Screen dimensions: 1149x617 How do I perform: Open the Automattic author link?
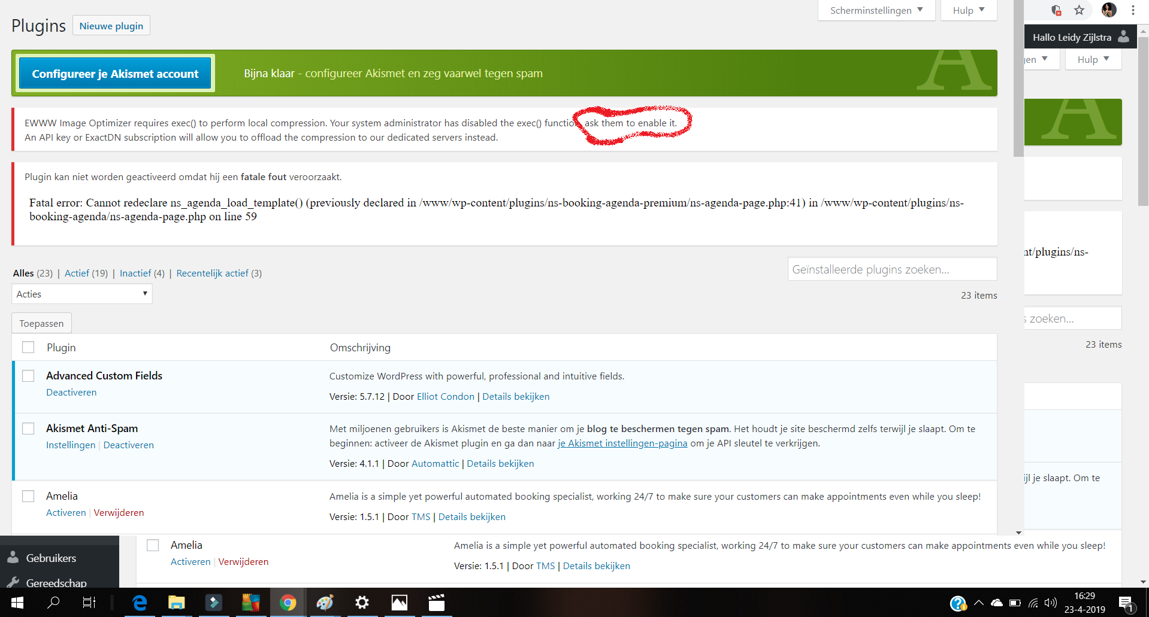tap(435, 464)
